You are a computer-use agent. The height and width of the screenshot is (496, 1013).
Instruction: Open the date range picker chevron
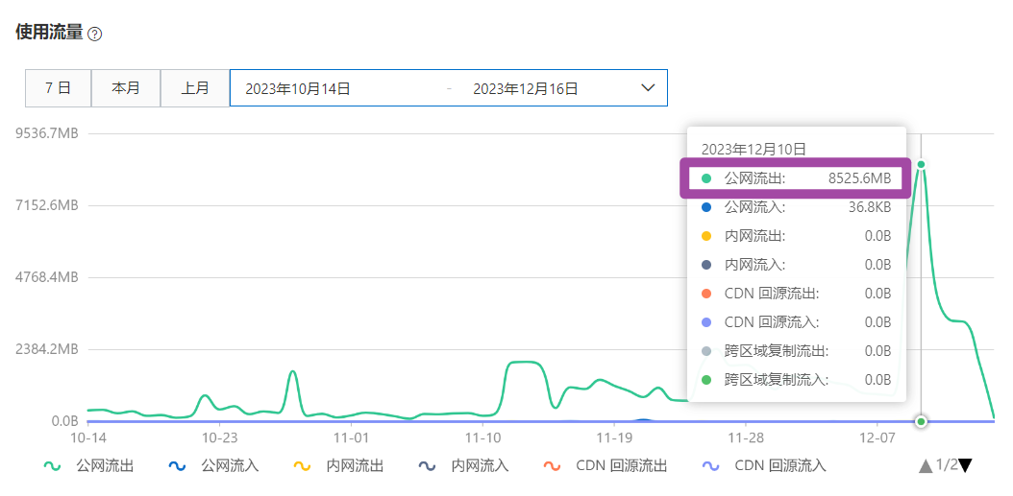(648, 87)
